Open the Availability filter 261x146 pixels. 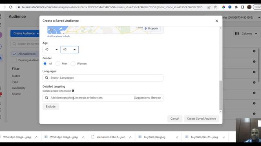(19, 88)
